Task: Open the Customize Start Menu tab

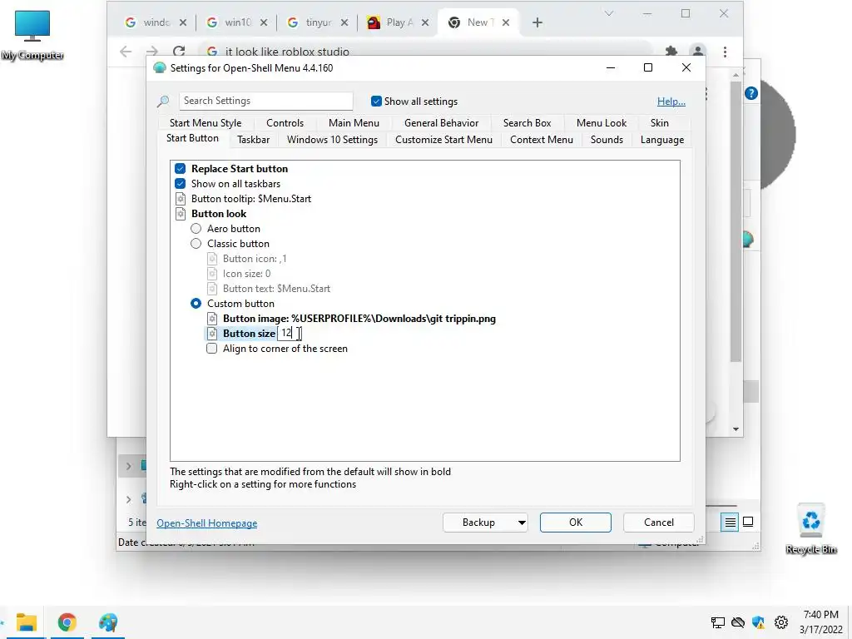Action: [444, 140]
